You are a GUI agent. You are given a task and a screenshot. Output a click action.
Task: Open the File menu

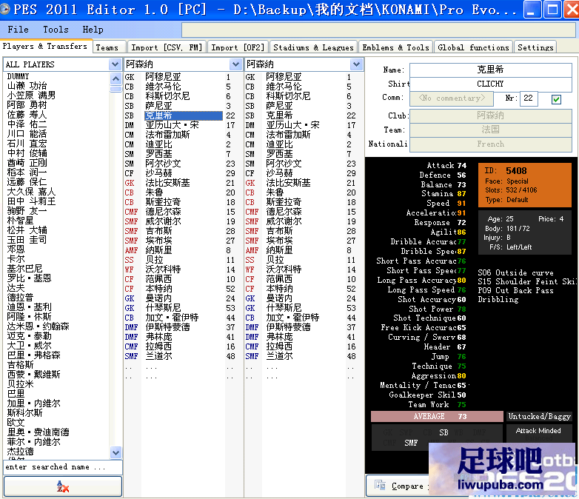coord(18,29)
